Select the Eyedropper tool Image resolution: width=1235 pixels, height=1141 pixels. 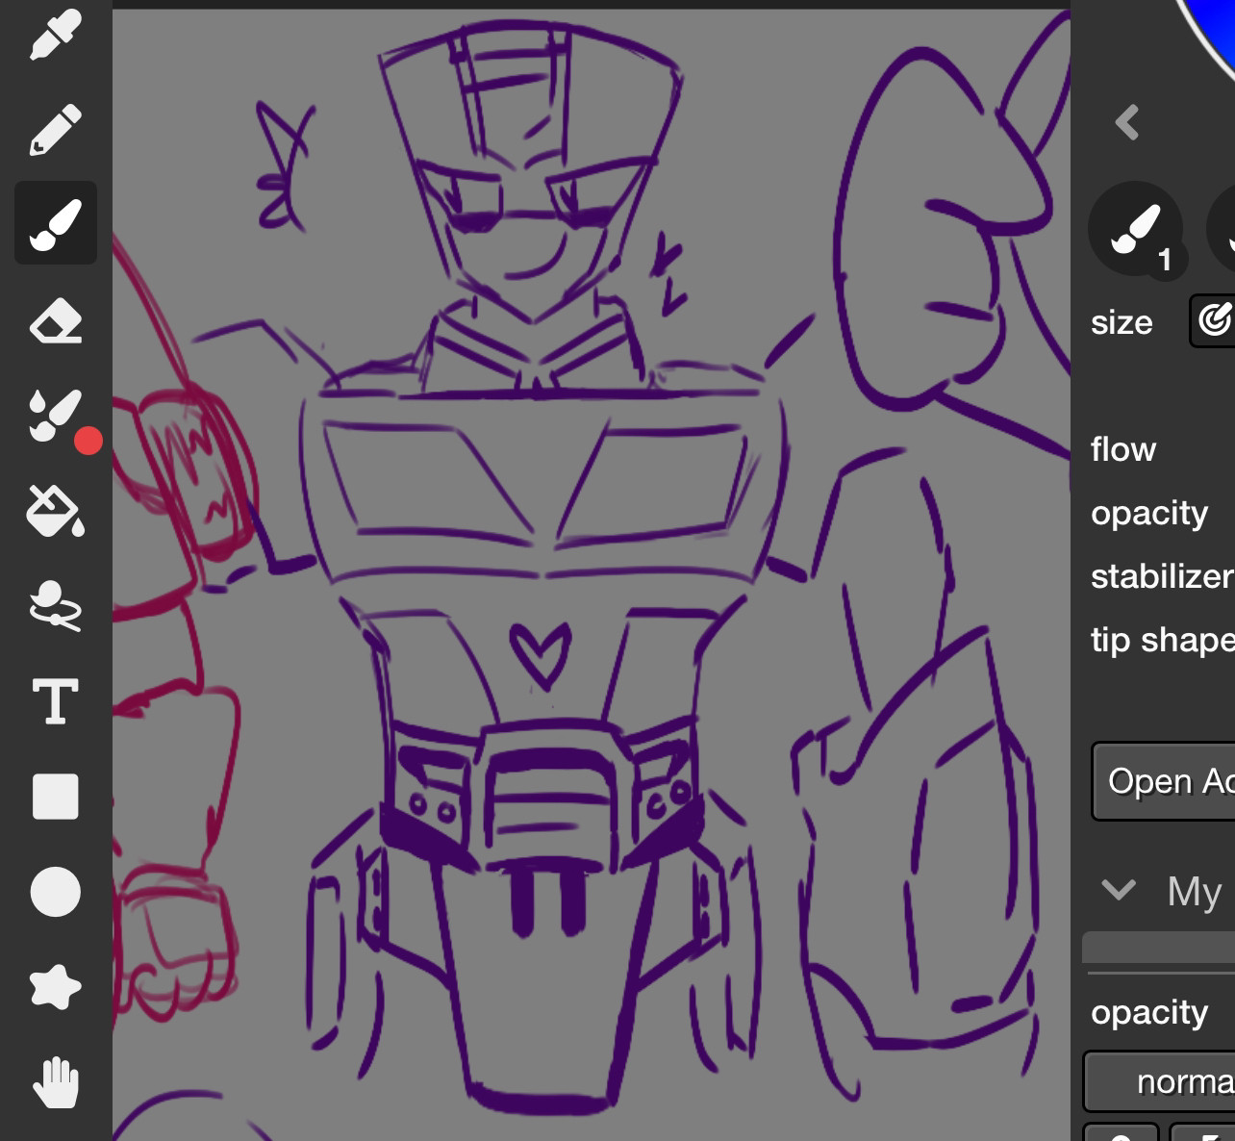(56, 34)
